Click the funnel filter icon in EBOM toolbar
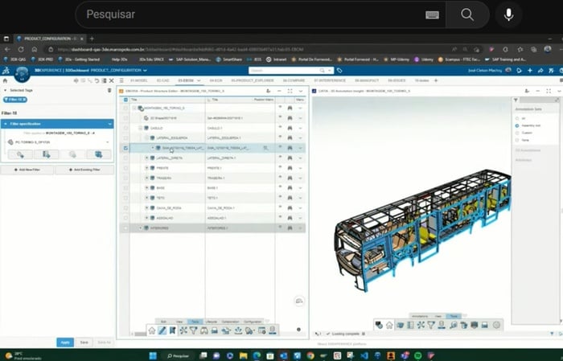Viewport: 563px width, 361px height. (194, 330)
